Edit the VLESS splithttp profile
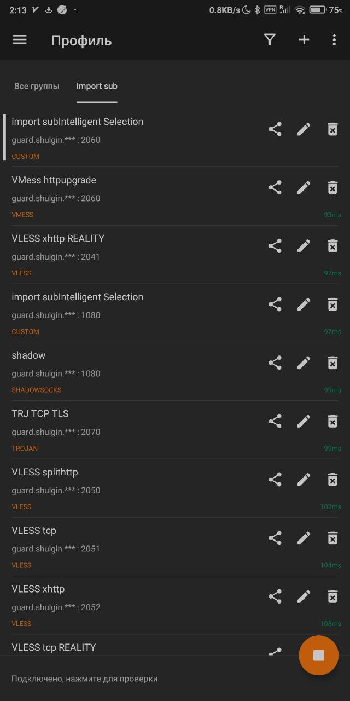This screenshot has height=701, width=350. click(x=304, y=480)
